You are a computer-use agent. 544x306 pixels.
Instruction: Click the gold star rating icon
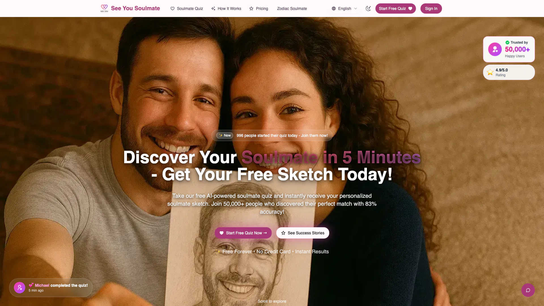490,72
